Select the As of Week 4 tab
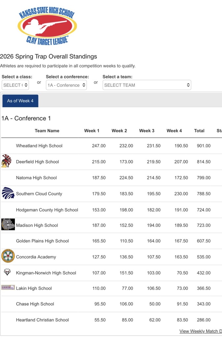The image size is (222, 338). coord(20,101)
